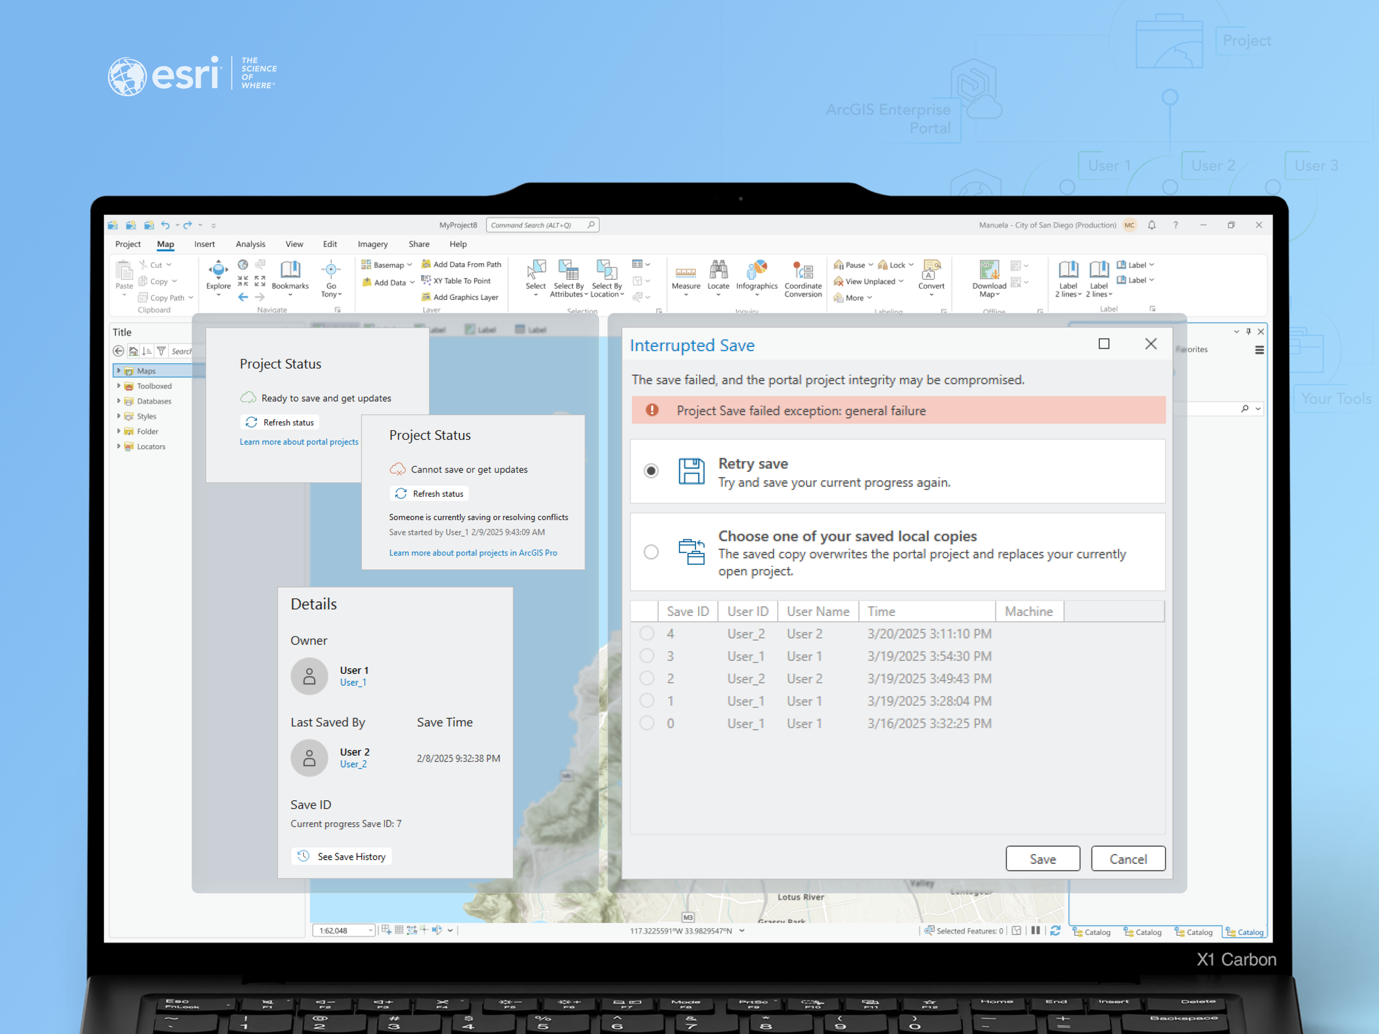
Task: Click See Save History button
Action: pyautogui.click(x=341, y=856)
